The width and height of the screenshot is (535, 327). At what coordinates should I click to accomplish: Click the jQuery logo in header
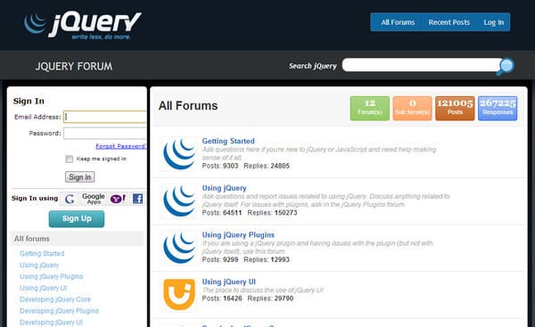pos(83,25)
